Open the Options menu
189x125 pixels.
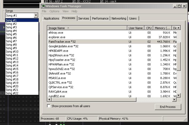[54, 11]
